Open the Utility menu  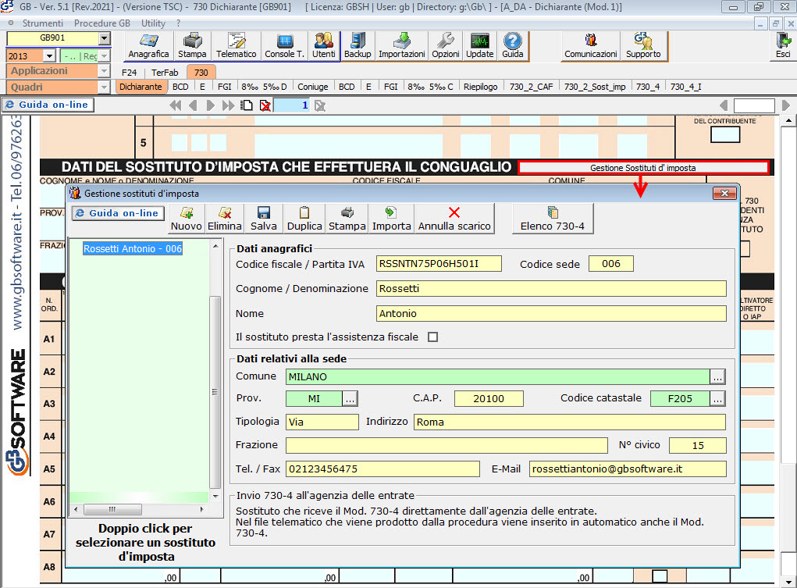tap(153, 23)
